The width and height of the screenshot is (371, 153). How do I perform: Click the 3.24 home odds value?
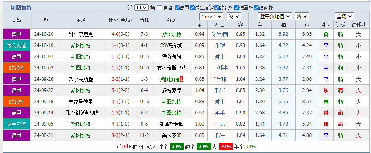pyautogui.click(x=260, y=79)
